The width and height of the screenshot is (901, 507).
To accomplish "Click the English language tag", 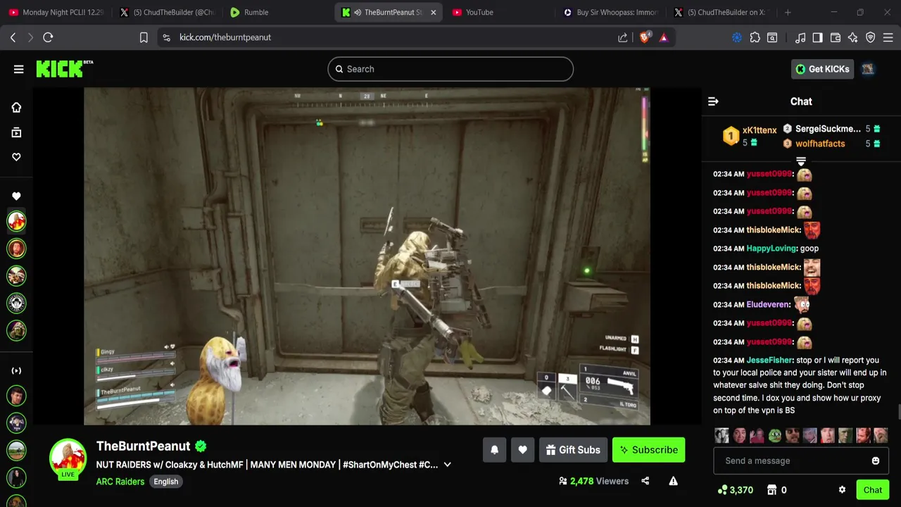I will point(166,482).
